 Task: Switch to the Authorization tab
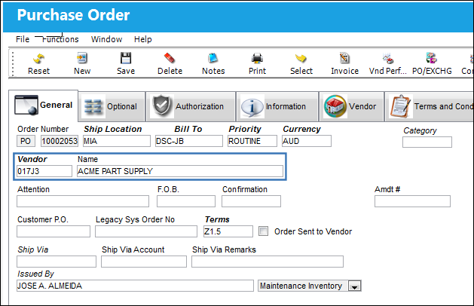(x=191, y=106)
